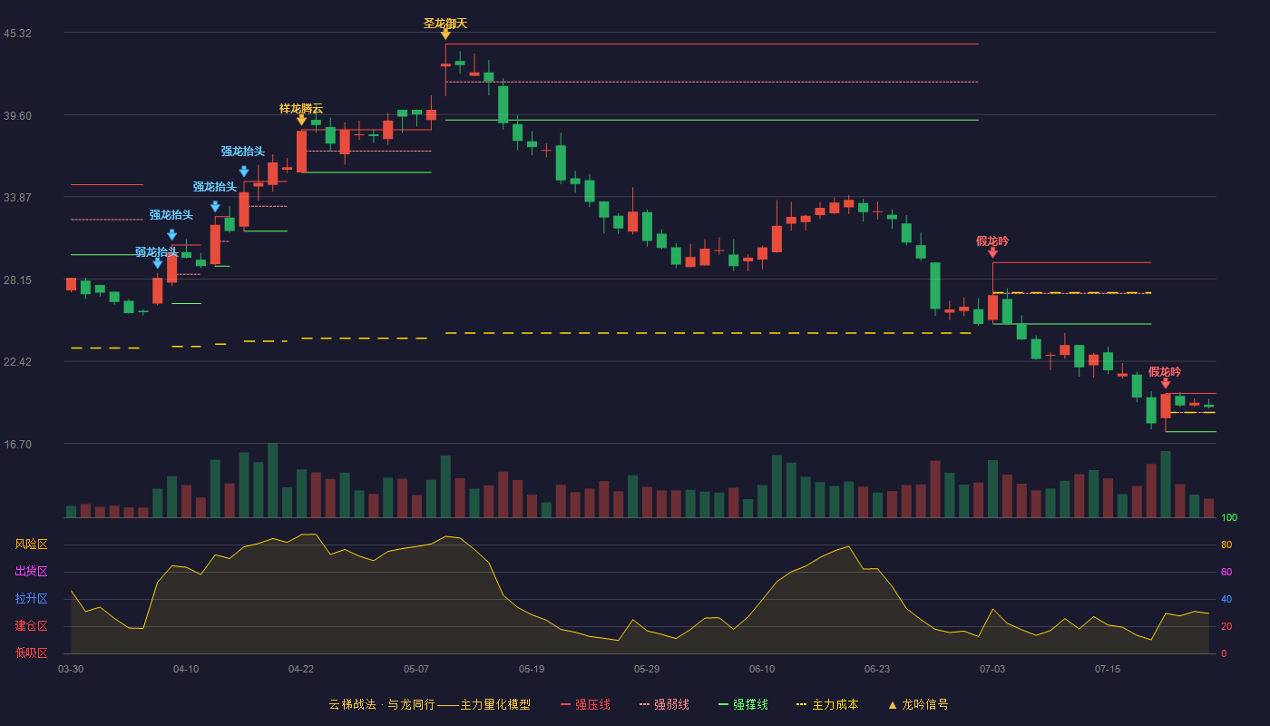The height and width of the screenshot is (726, 1270).
Task: Click the 05-07 date label
Action: pos(416,669)
